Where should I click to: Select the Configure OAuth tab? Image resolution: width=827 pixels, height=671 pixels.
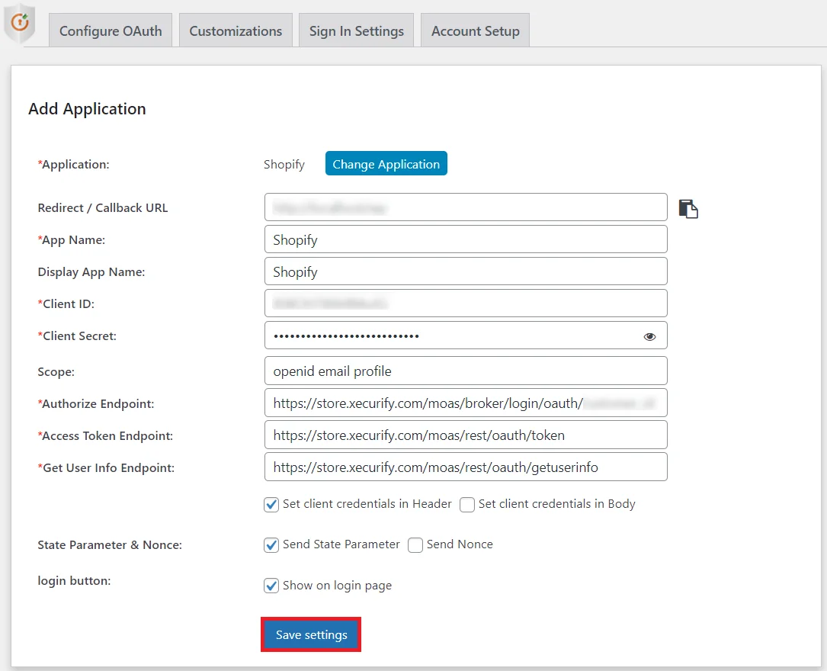click(x=110, y=30)
